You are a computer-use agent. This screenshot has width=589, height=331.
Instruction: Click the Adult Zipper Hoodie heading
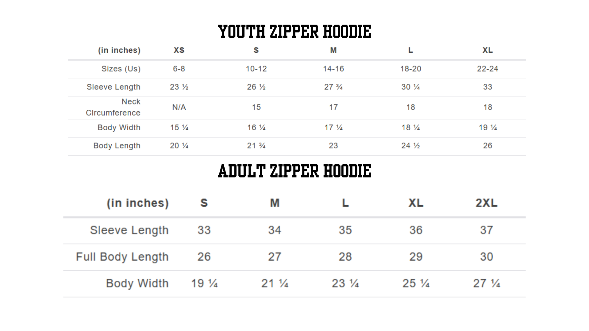(294, 171)
